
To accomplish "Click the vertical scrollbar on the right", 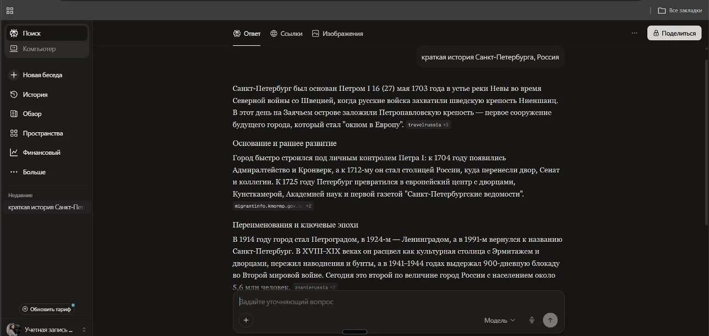I will (x=706, y=138).
